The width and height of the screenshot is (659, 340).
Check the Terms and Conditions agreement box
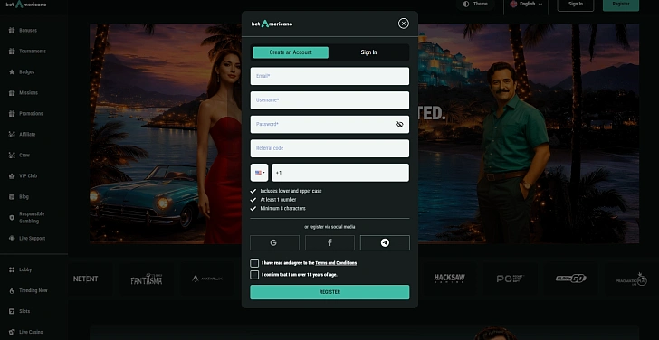click(254, 263)
